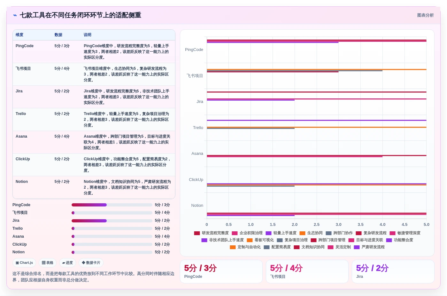Viewport: 447px width, 296px height.
Task: Click the PingCode label on the chart axis
Action: (x=194, y=50)
